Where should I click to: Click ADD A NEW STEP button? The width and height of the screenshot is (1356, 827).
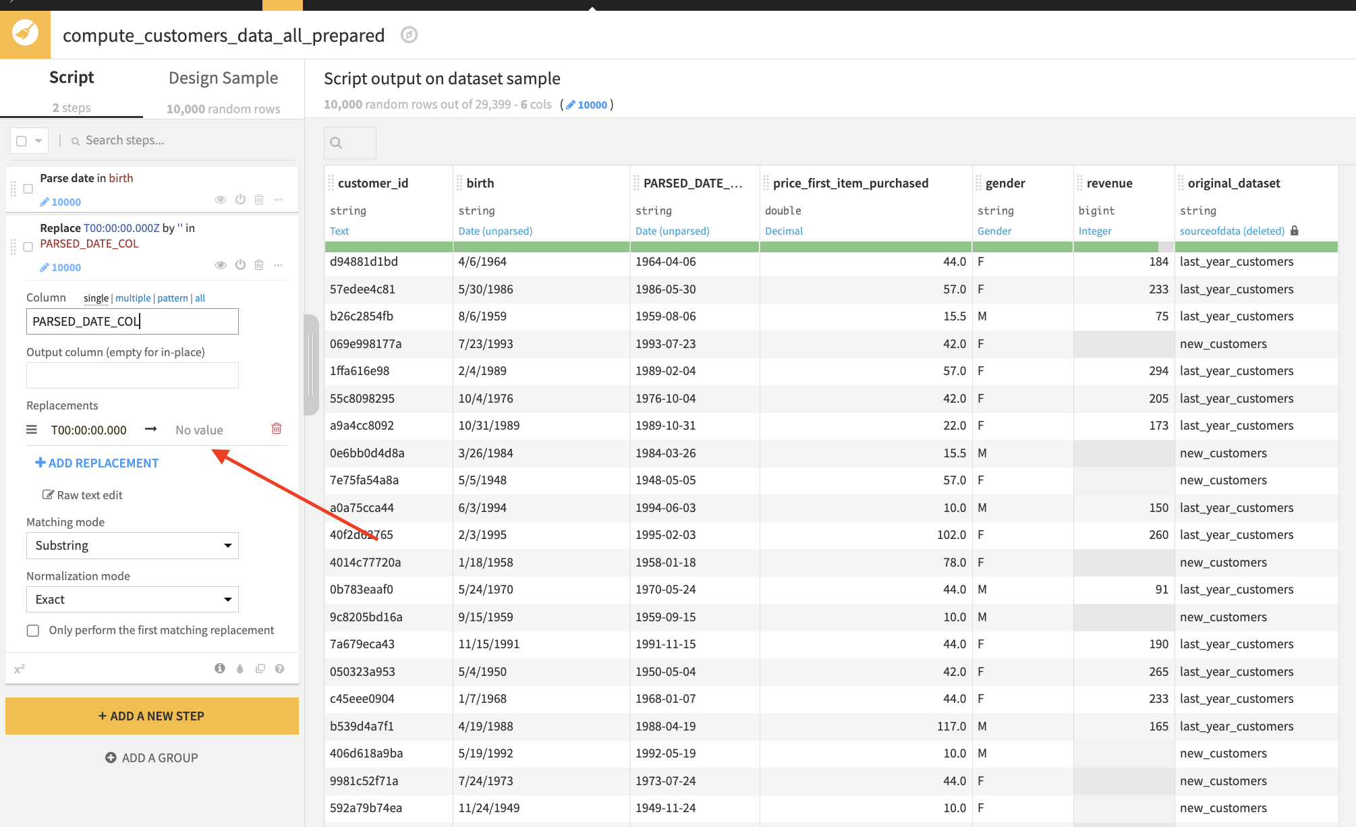(152, 716)
